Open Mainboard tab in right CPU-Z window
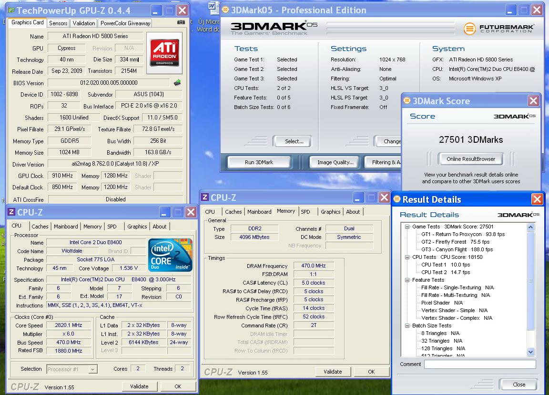 (259, 212)
